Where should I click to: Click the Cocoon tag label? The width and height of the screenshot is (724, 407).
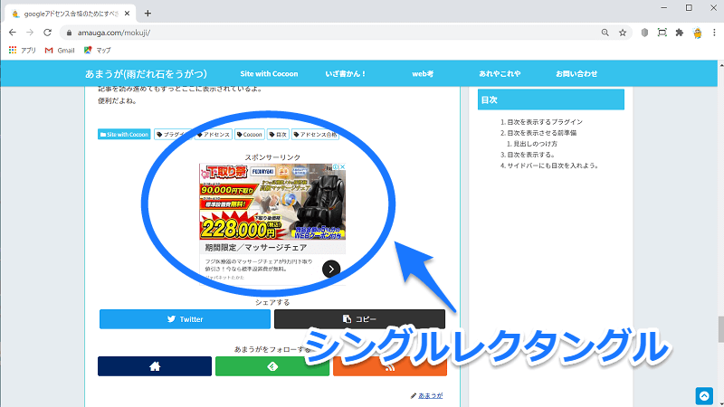point(250,135)
